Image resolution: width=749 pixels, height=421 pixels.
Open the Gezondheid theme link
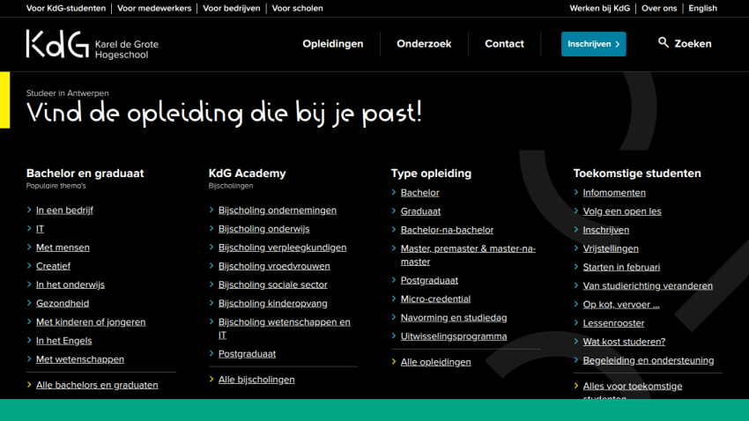(x=63, y=303)
